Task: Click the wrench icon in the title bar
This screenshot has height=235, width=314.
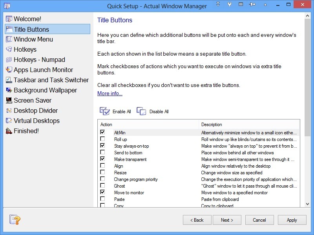Action: (x=230, y=5)
